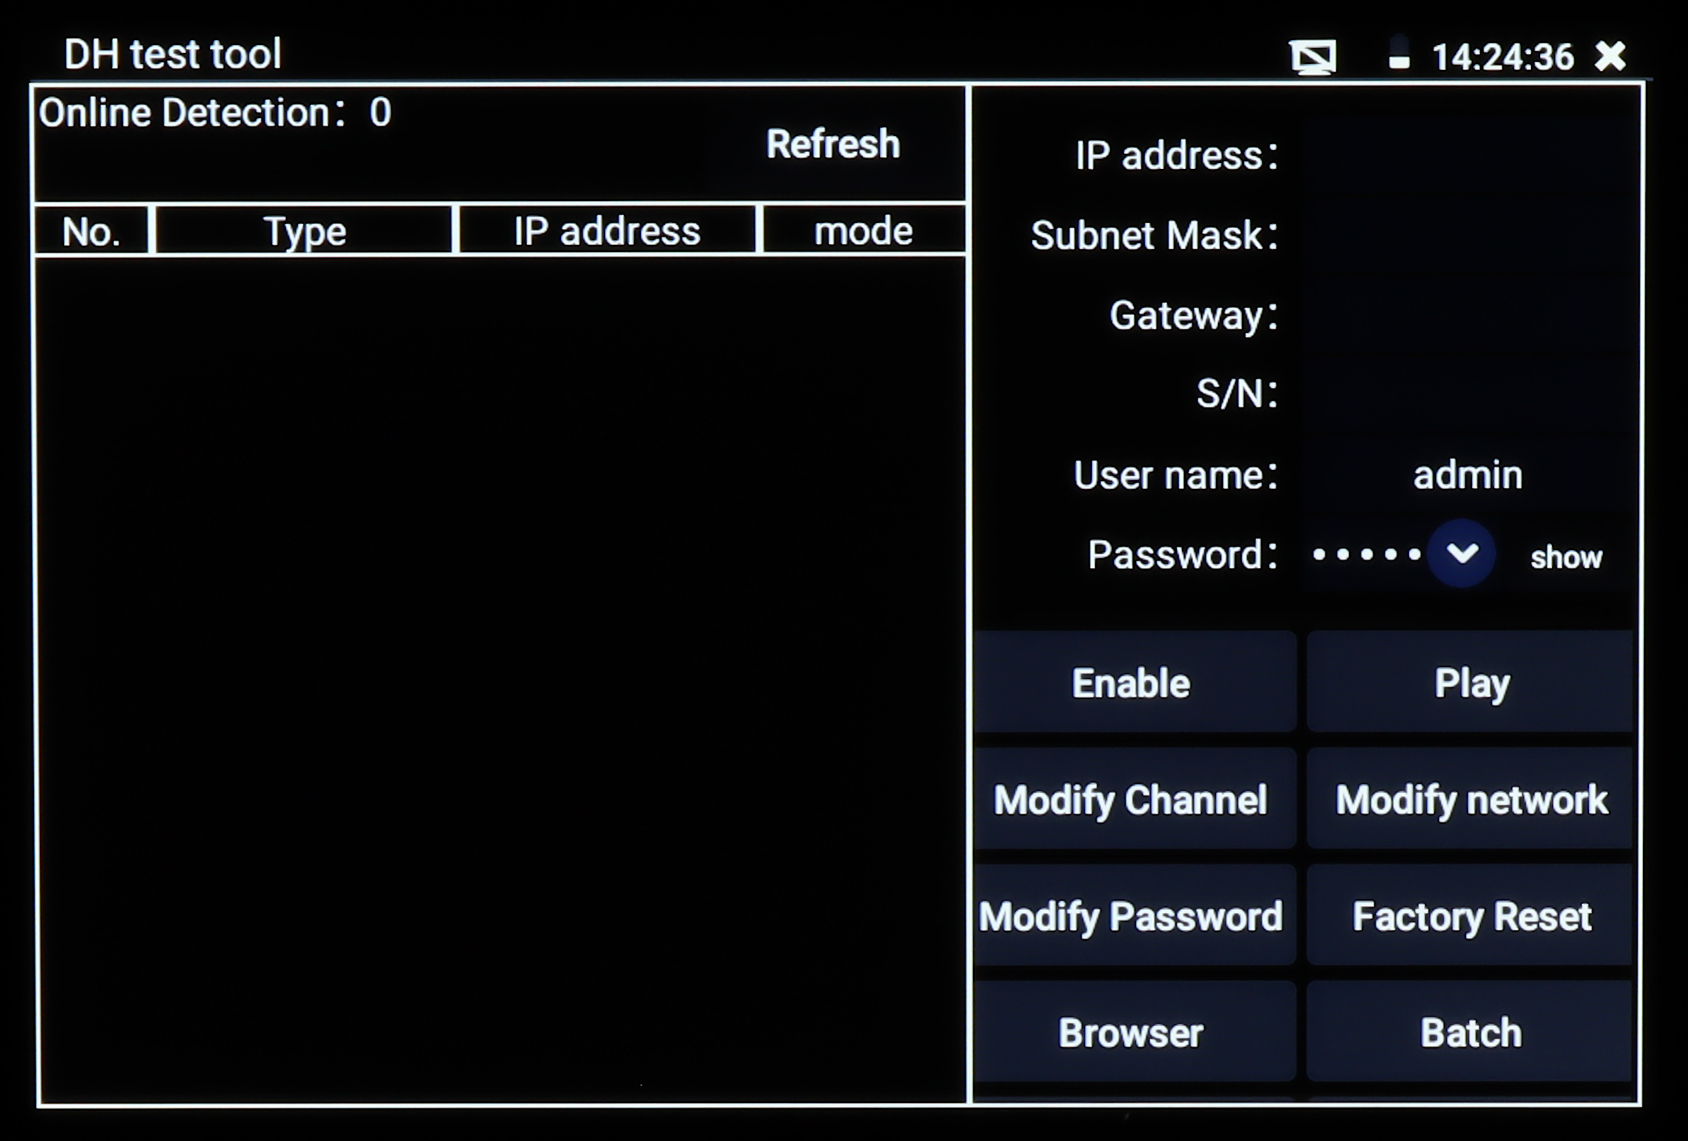This screenshot has height=1141, width=1688.
Task: Click the Modify Password button
Action: pos(1134,916)
